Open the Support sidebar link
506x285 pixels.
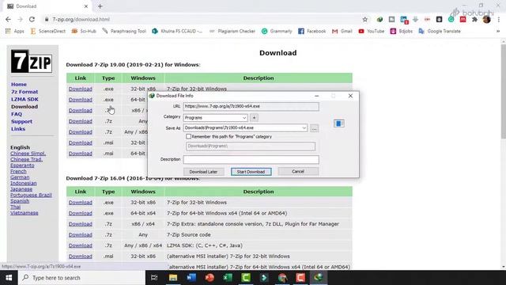[x=21, y=121]
